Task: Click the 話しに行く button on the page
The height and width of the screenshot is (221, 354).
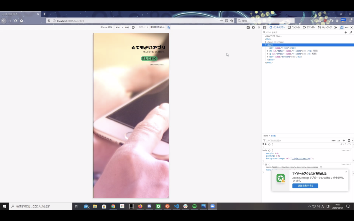Action: pos(149,59)
